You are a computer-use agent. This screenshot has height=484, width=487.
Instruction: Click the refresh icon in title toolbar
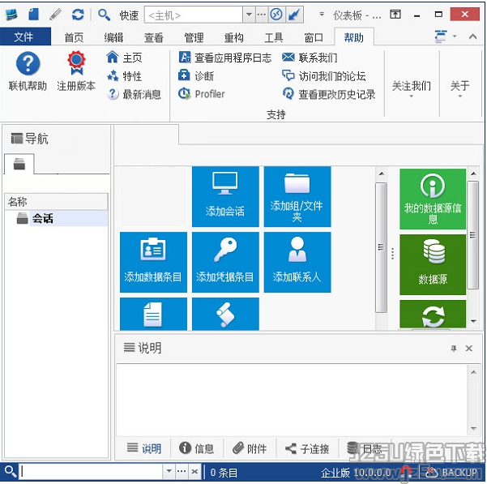tap(78, 15)
